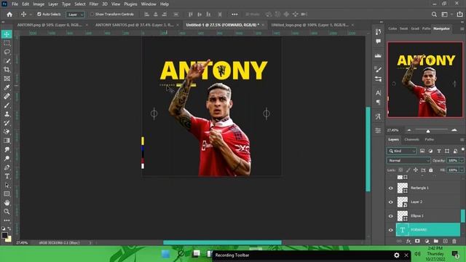Select the Gradient tool

point(7,140)
